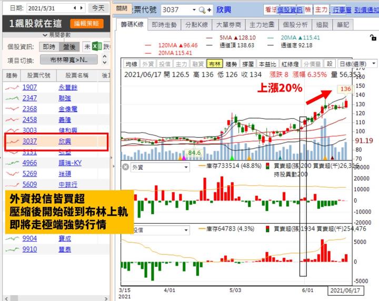Toggle the 趨勢 overlay button
This screenshot has width=379, height=301.
point(231,64)
